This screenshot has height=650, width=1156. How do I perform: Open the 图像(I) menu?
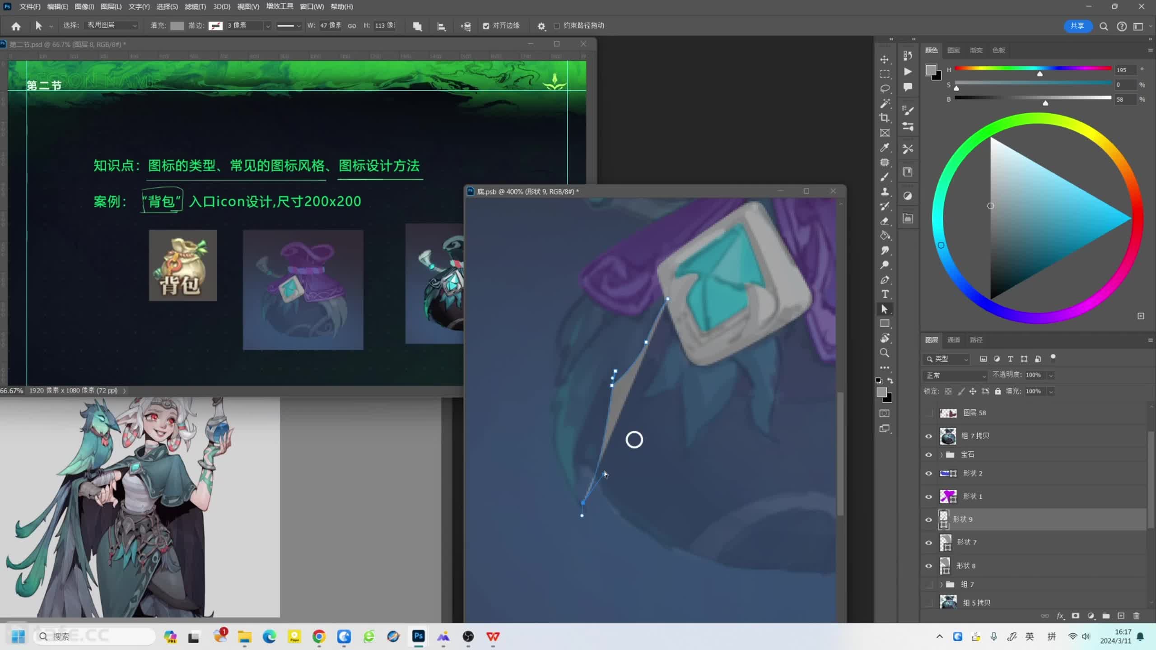tap(84, 7)
